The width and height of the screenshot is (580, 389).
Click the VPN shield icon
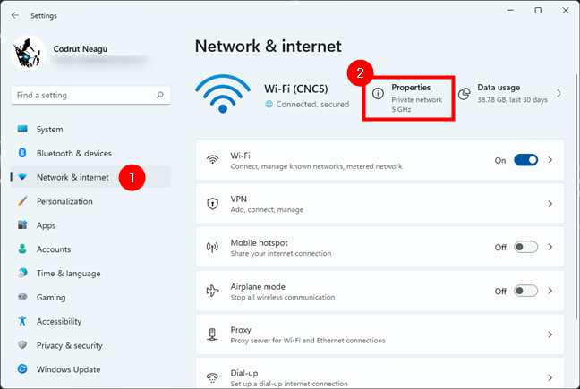(212, 203)
